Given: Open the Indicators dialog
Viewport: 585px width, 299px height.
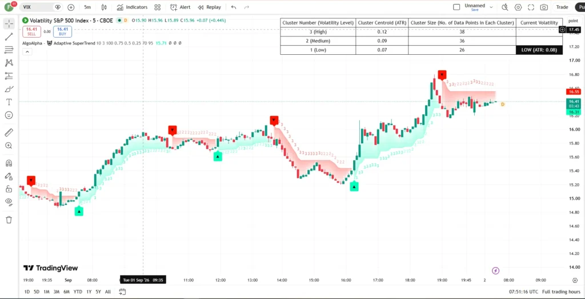Looking at the screenshot, I should [132, 7].
